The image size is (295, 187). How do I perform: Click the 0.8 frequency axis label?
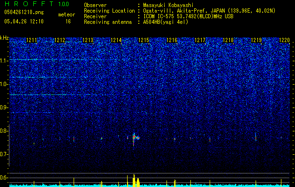coord(4,131)
